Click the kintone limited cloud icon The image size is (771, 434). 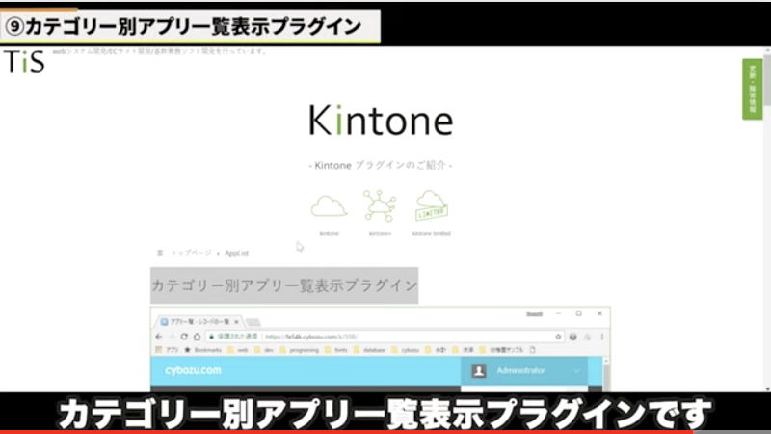coord(431,205)
